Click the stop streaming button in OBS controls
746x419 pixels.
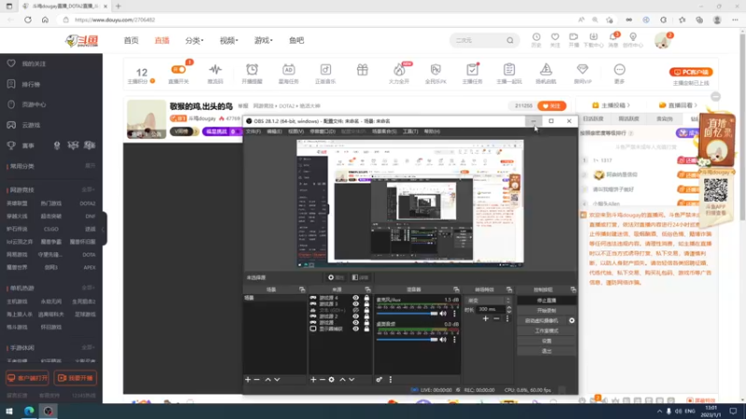[546, 301]
